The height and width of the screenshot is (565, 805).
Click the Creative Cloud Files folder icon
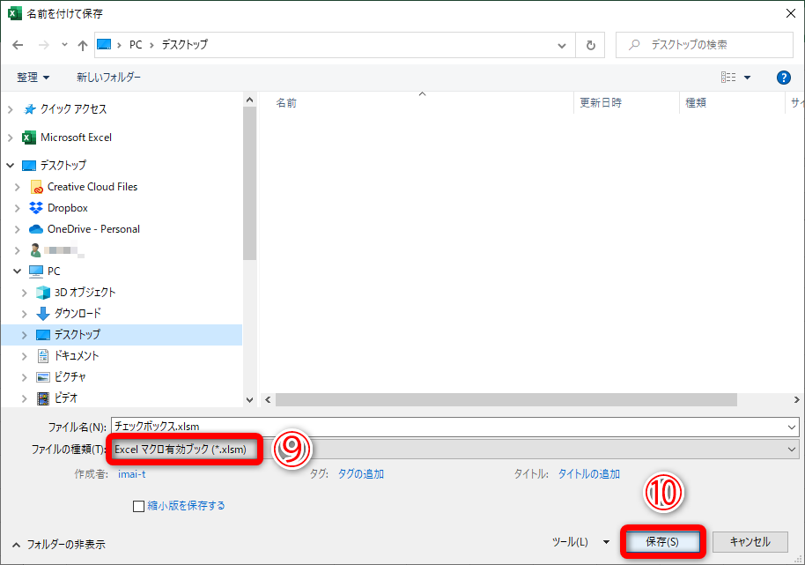click(36, 187)
